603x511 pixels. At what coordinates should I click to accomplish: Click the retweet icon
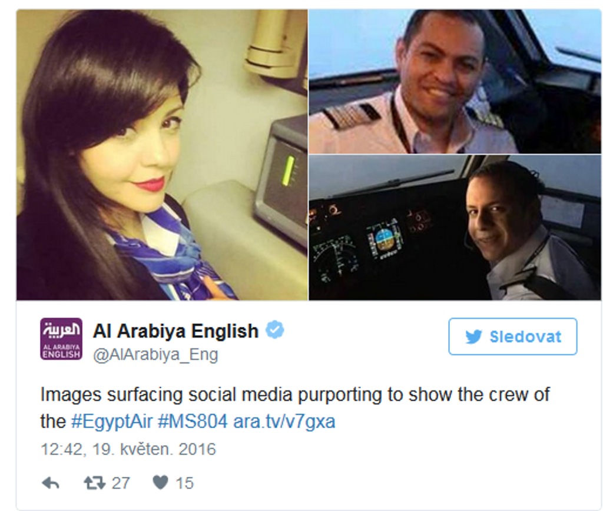[95, 483]
